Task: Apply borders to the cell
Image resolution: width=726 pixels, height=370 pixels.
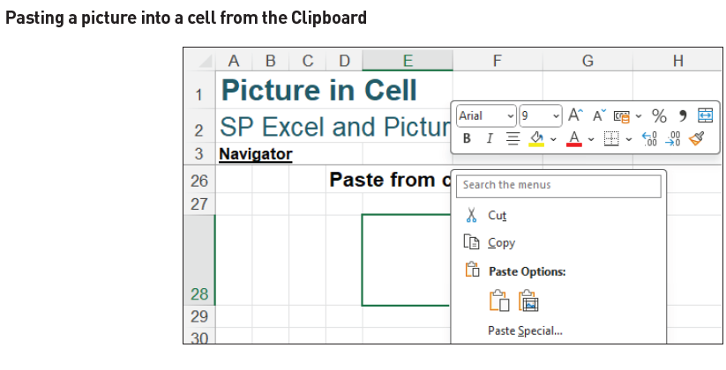Action: point(611,138)
